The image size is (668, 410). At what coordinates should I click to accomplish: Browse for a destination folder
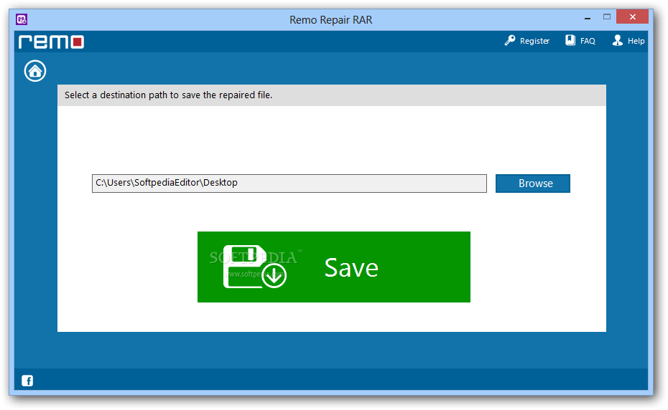532,183
